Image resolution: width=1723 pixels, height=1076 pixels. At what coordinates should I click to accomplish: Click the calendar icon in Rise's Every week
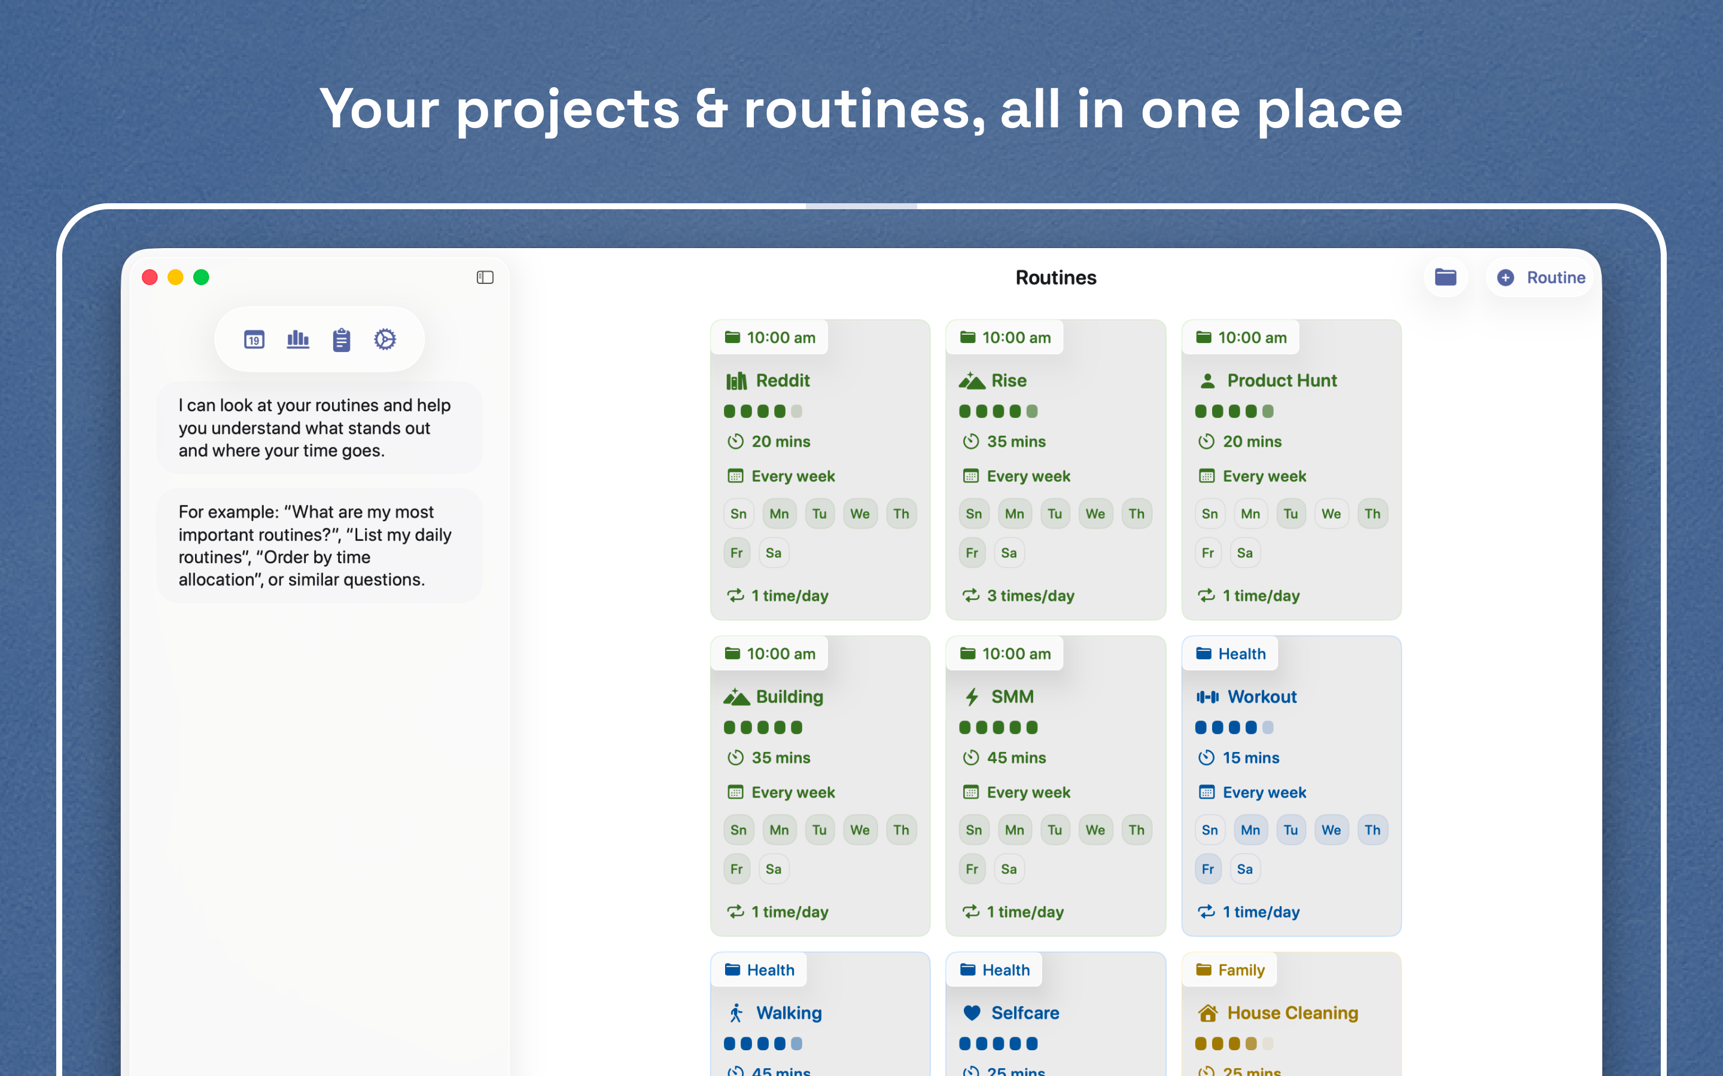point(971,476)
